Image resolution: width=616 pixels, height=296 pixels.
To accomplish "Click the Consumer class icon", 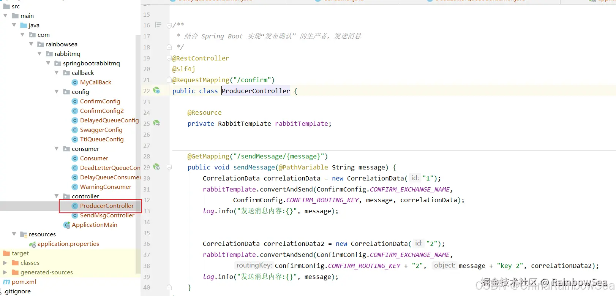I will tap(75, 158).
